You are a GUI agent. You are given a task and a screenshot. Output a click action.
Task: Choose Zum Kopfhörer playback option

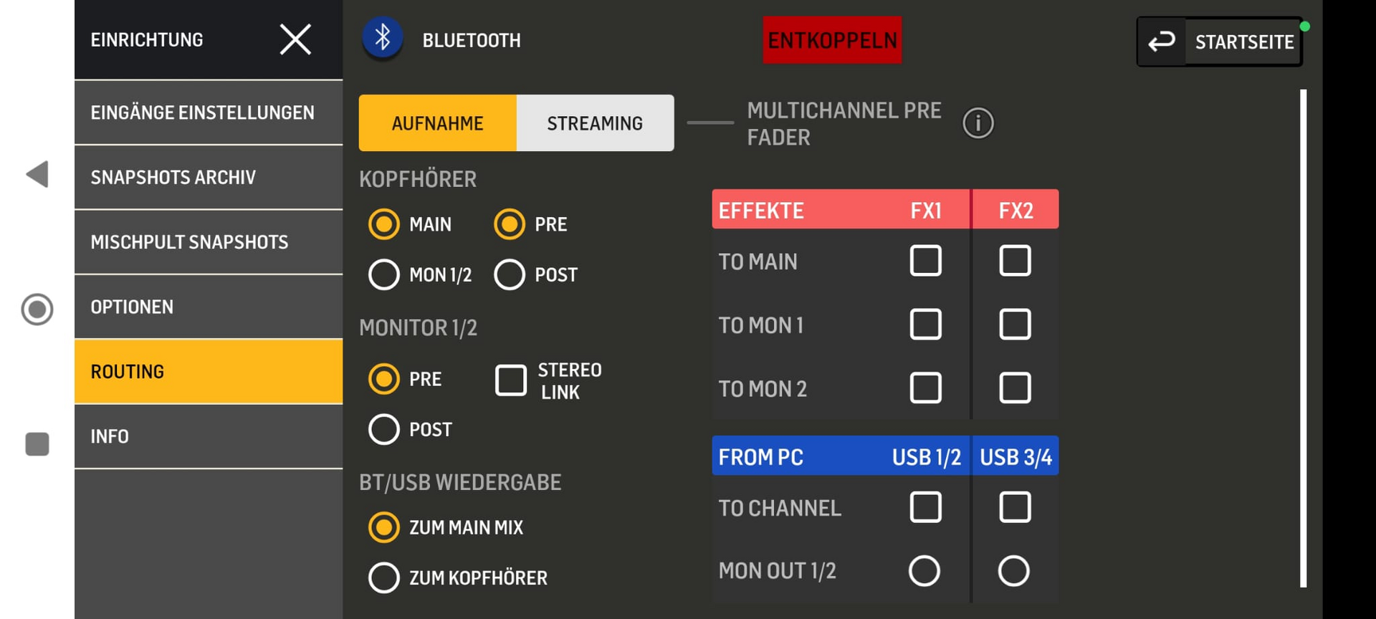tap(384, 577)
